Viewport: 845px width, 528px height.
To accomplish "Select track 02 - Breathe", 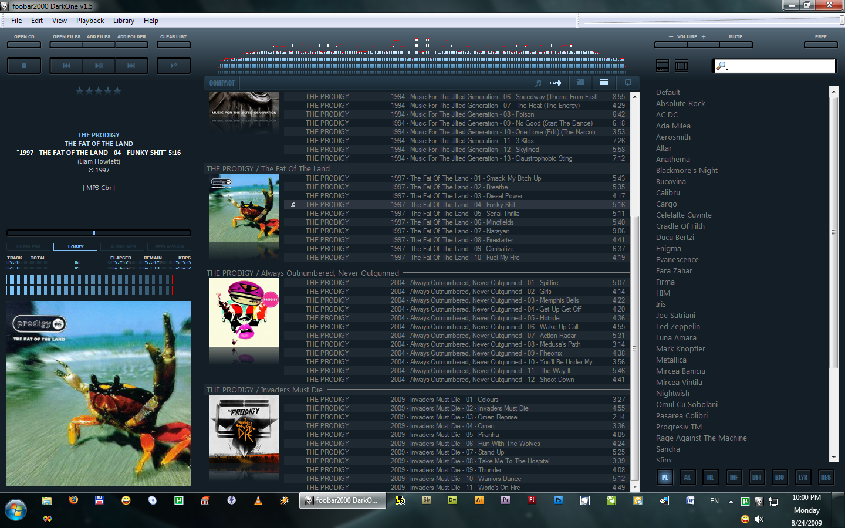I will tap(457, 187).
